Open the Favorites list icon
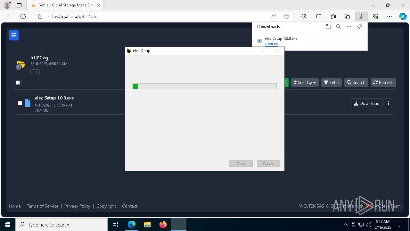Viewport: 410px width, 231px height. coord(333,16)
